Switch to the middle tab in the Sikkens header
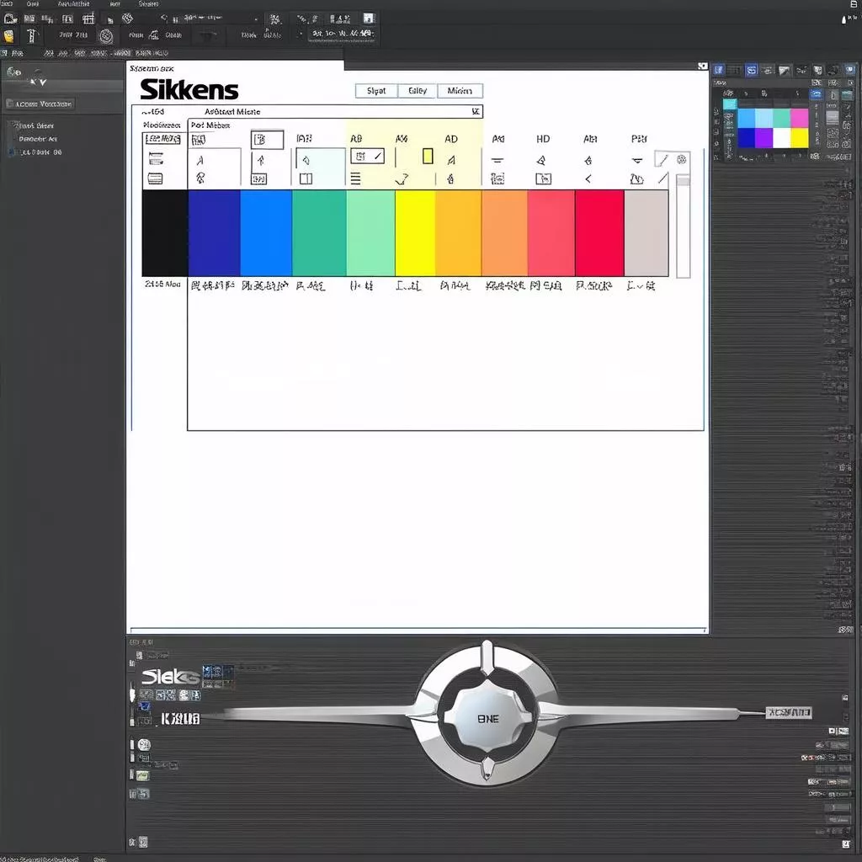The height and width of the screenshot is (862, 862). 418,91
